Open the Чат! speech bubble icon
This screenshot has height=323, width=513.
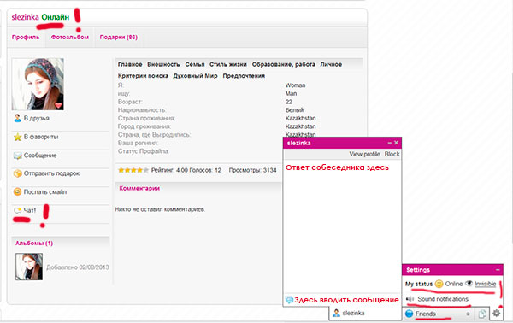click(x=17, y=210)
